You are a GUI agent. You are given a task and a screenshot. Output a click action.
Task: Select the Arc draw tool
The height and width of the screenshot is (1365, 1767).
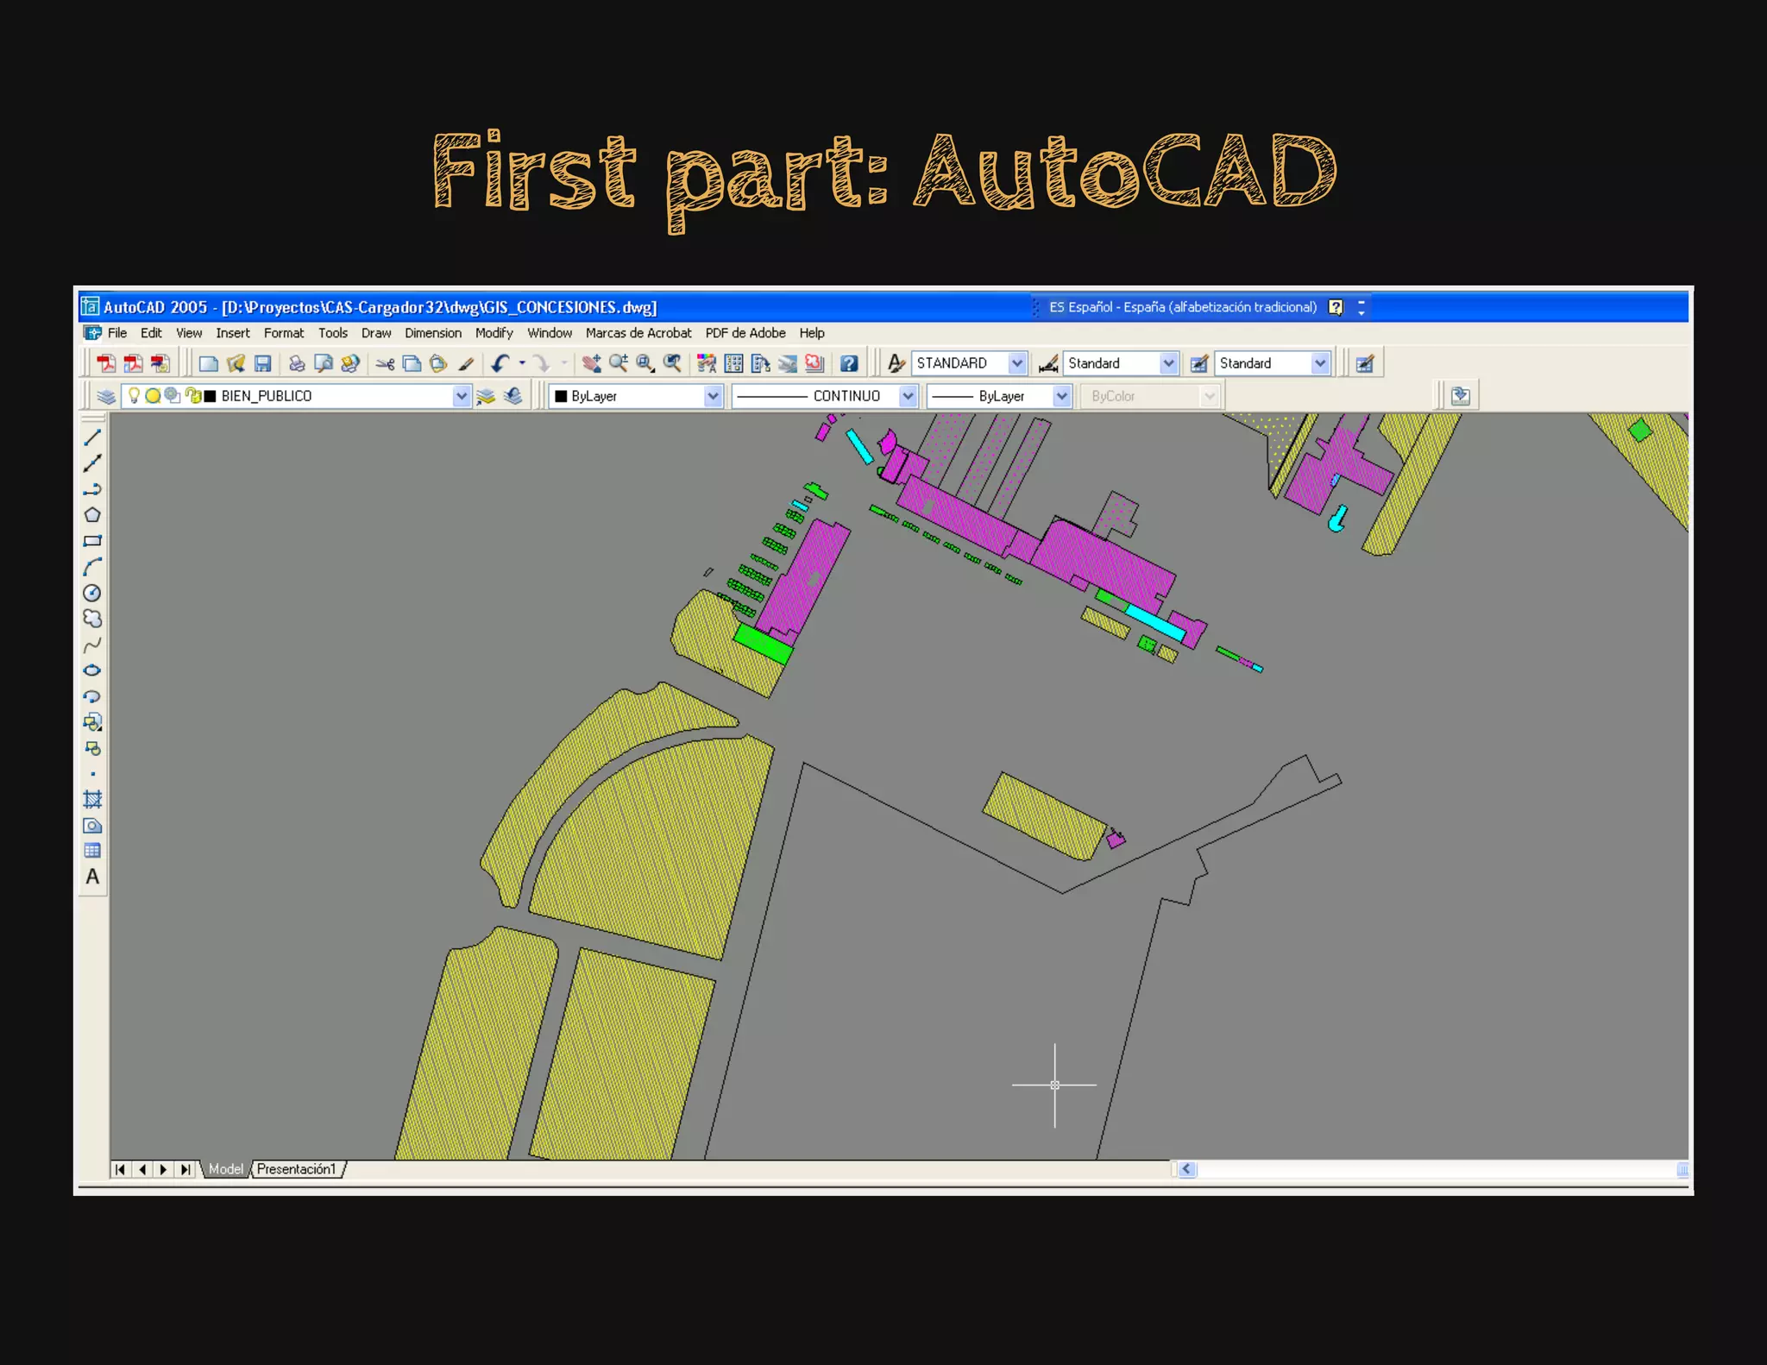click(x=92, y=567)
